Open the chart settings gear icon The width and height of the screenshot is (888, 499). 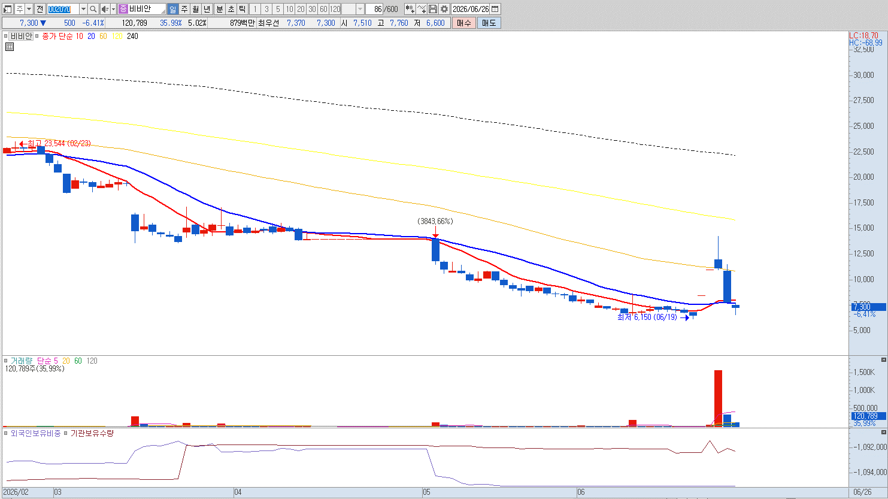coord(444,9)
